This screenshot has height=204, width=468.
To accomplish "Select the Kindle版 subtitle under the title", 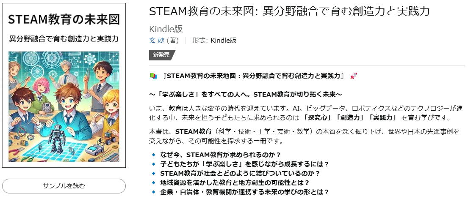I will click(x=166, y=29).
